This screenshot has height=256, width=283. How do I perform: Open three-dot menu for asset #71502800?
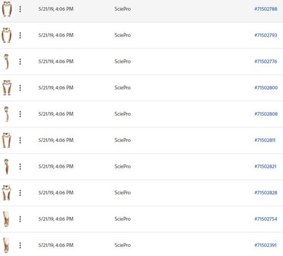20,88
